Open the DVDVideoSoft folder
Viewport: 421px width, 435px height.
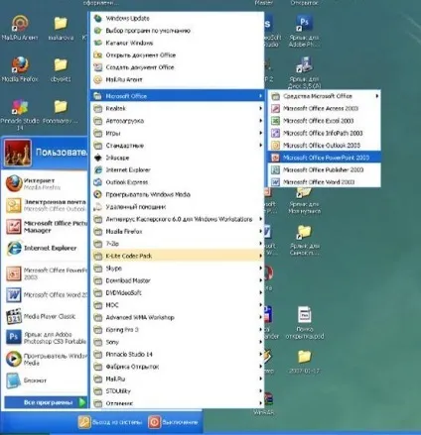coord(178,292)
